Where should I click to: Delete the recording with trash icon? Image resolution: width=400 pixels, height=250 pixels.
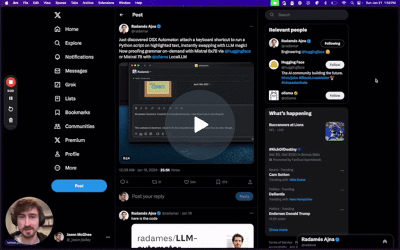coord(10,120)
